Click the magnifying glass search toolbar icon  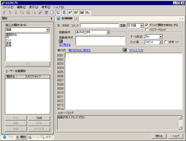34,12
